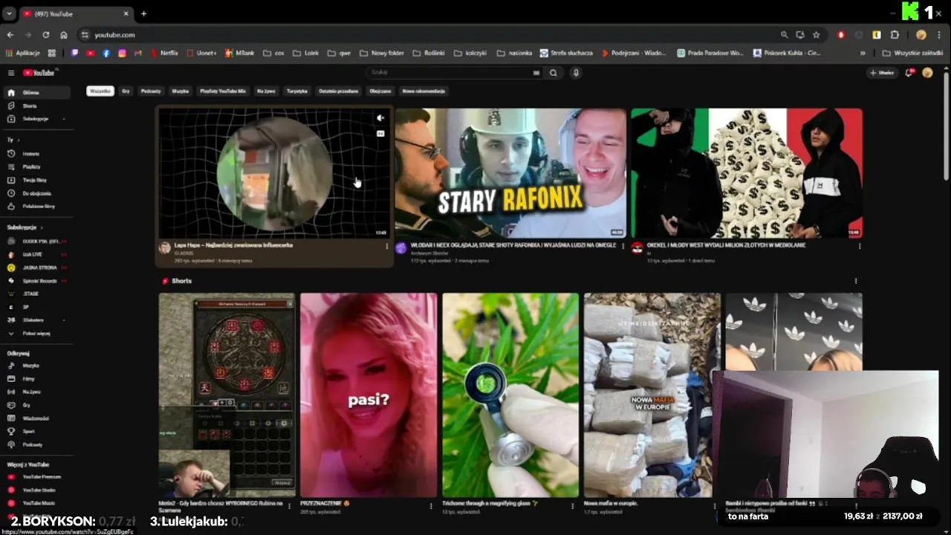Open the Rośliny bookmark folder
This screenshot has width=951, height=535.
(x=428, y=53)
